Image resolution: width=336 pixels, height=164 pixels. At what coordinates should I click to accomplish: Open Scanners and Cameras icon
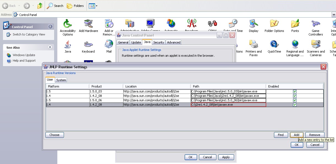316,48
